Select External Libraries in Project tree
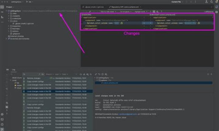Image resolution: width=219 pixels, height=131 pixels. click(16, 36)
